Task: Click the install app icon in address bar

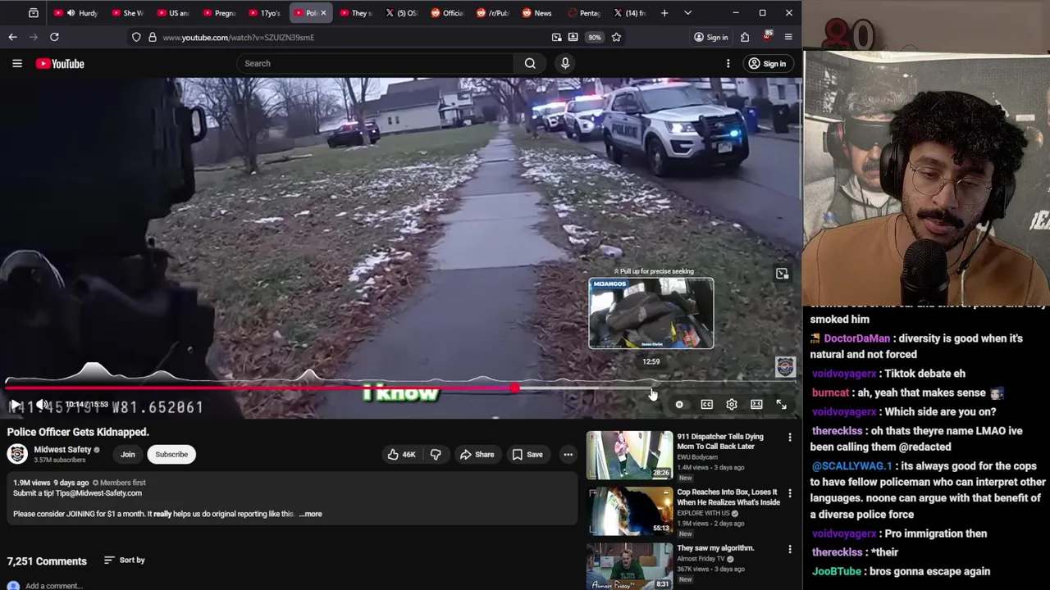Action: pos(573,37)
